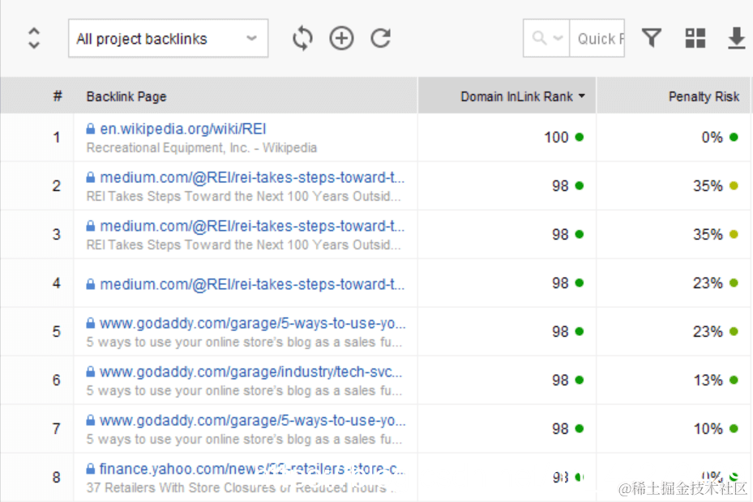The width and height of the screenshot is (753, 502).
Task: Click the green rank dot in row 1
Action: pyautogui.click(x=580, y=138)
